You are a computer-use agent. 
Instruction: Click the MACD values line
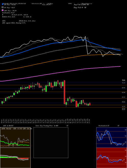17,17
